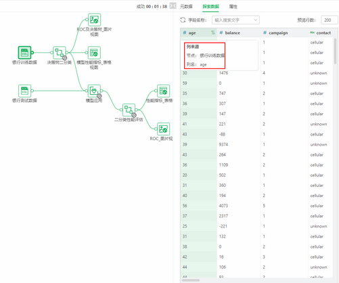
Task: Click the 决策树二分类 node icon
Action: (60, 53)
